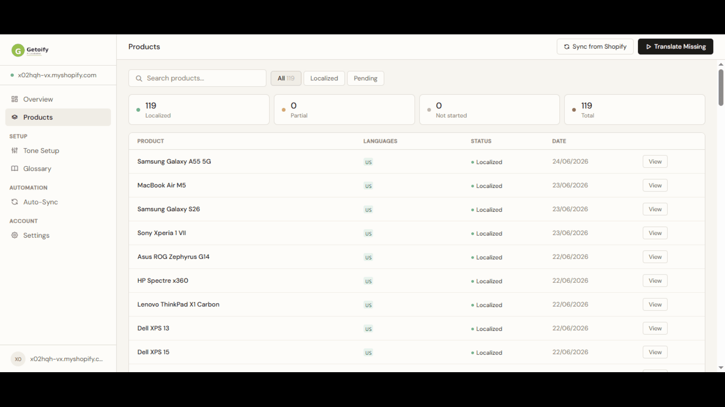Click the sync icon in Sync from Shopify
Viewport: 725px width, 407px height.
click(566, 47)
